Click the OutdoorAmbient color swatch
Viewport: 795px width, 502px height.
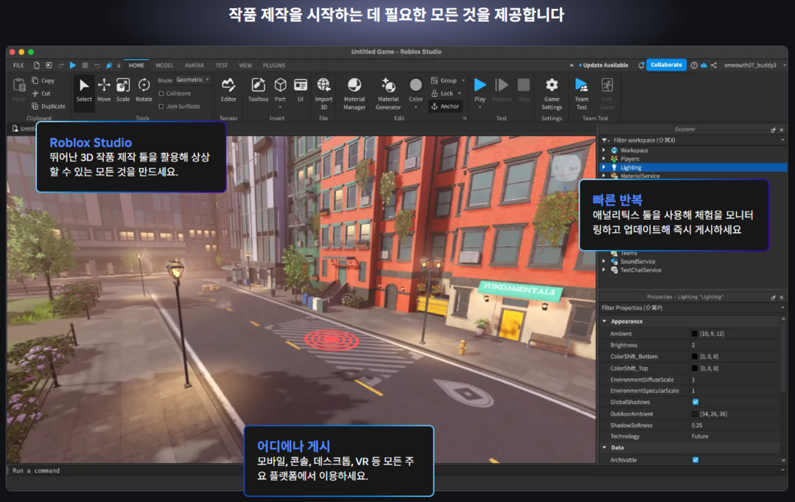[695, 414]
